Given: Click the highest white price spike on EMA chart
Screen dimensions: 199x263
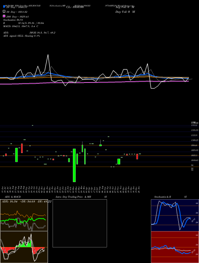Looking at the screenshot, I should click(x=48, y=55).
